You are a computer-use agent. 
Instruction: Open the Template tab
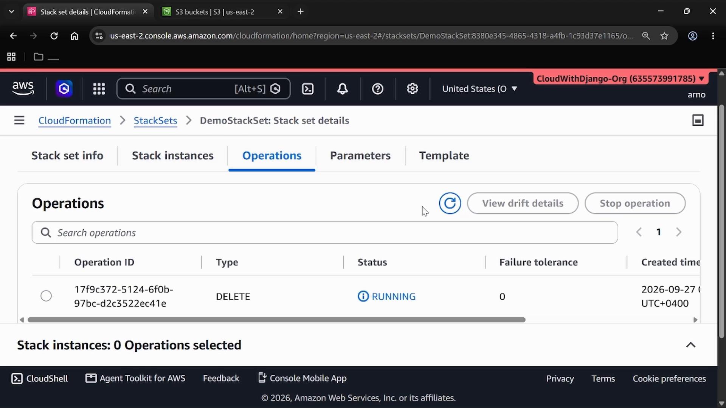click(444, 156)
